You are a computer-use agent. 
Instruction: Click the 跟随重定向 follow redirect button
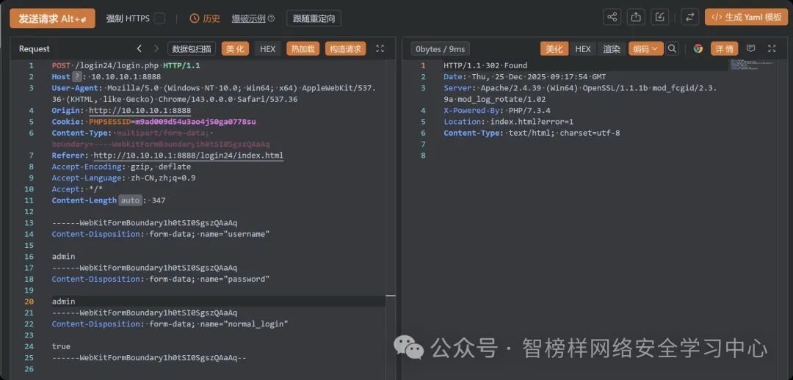tap(314, 18)
